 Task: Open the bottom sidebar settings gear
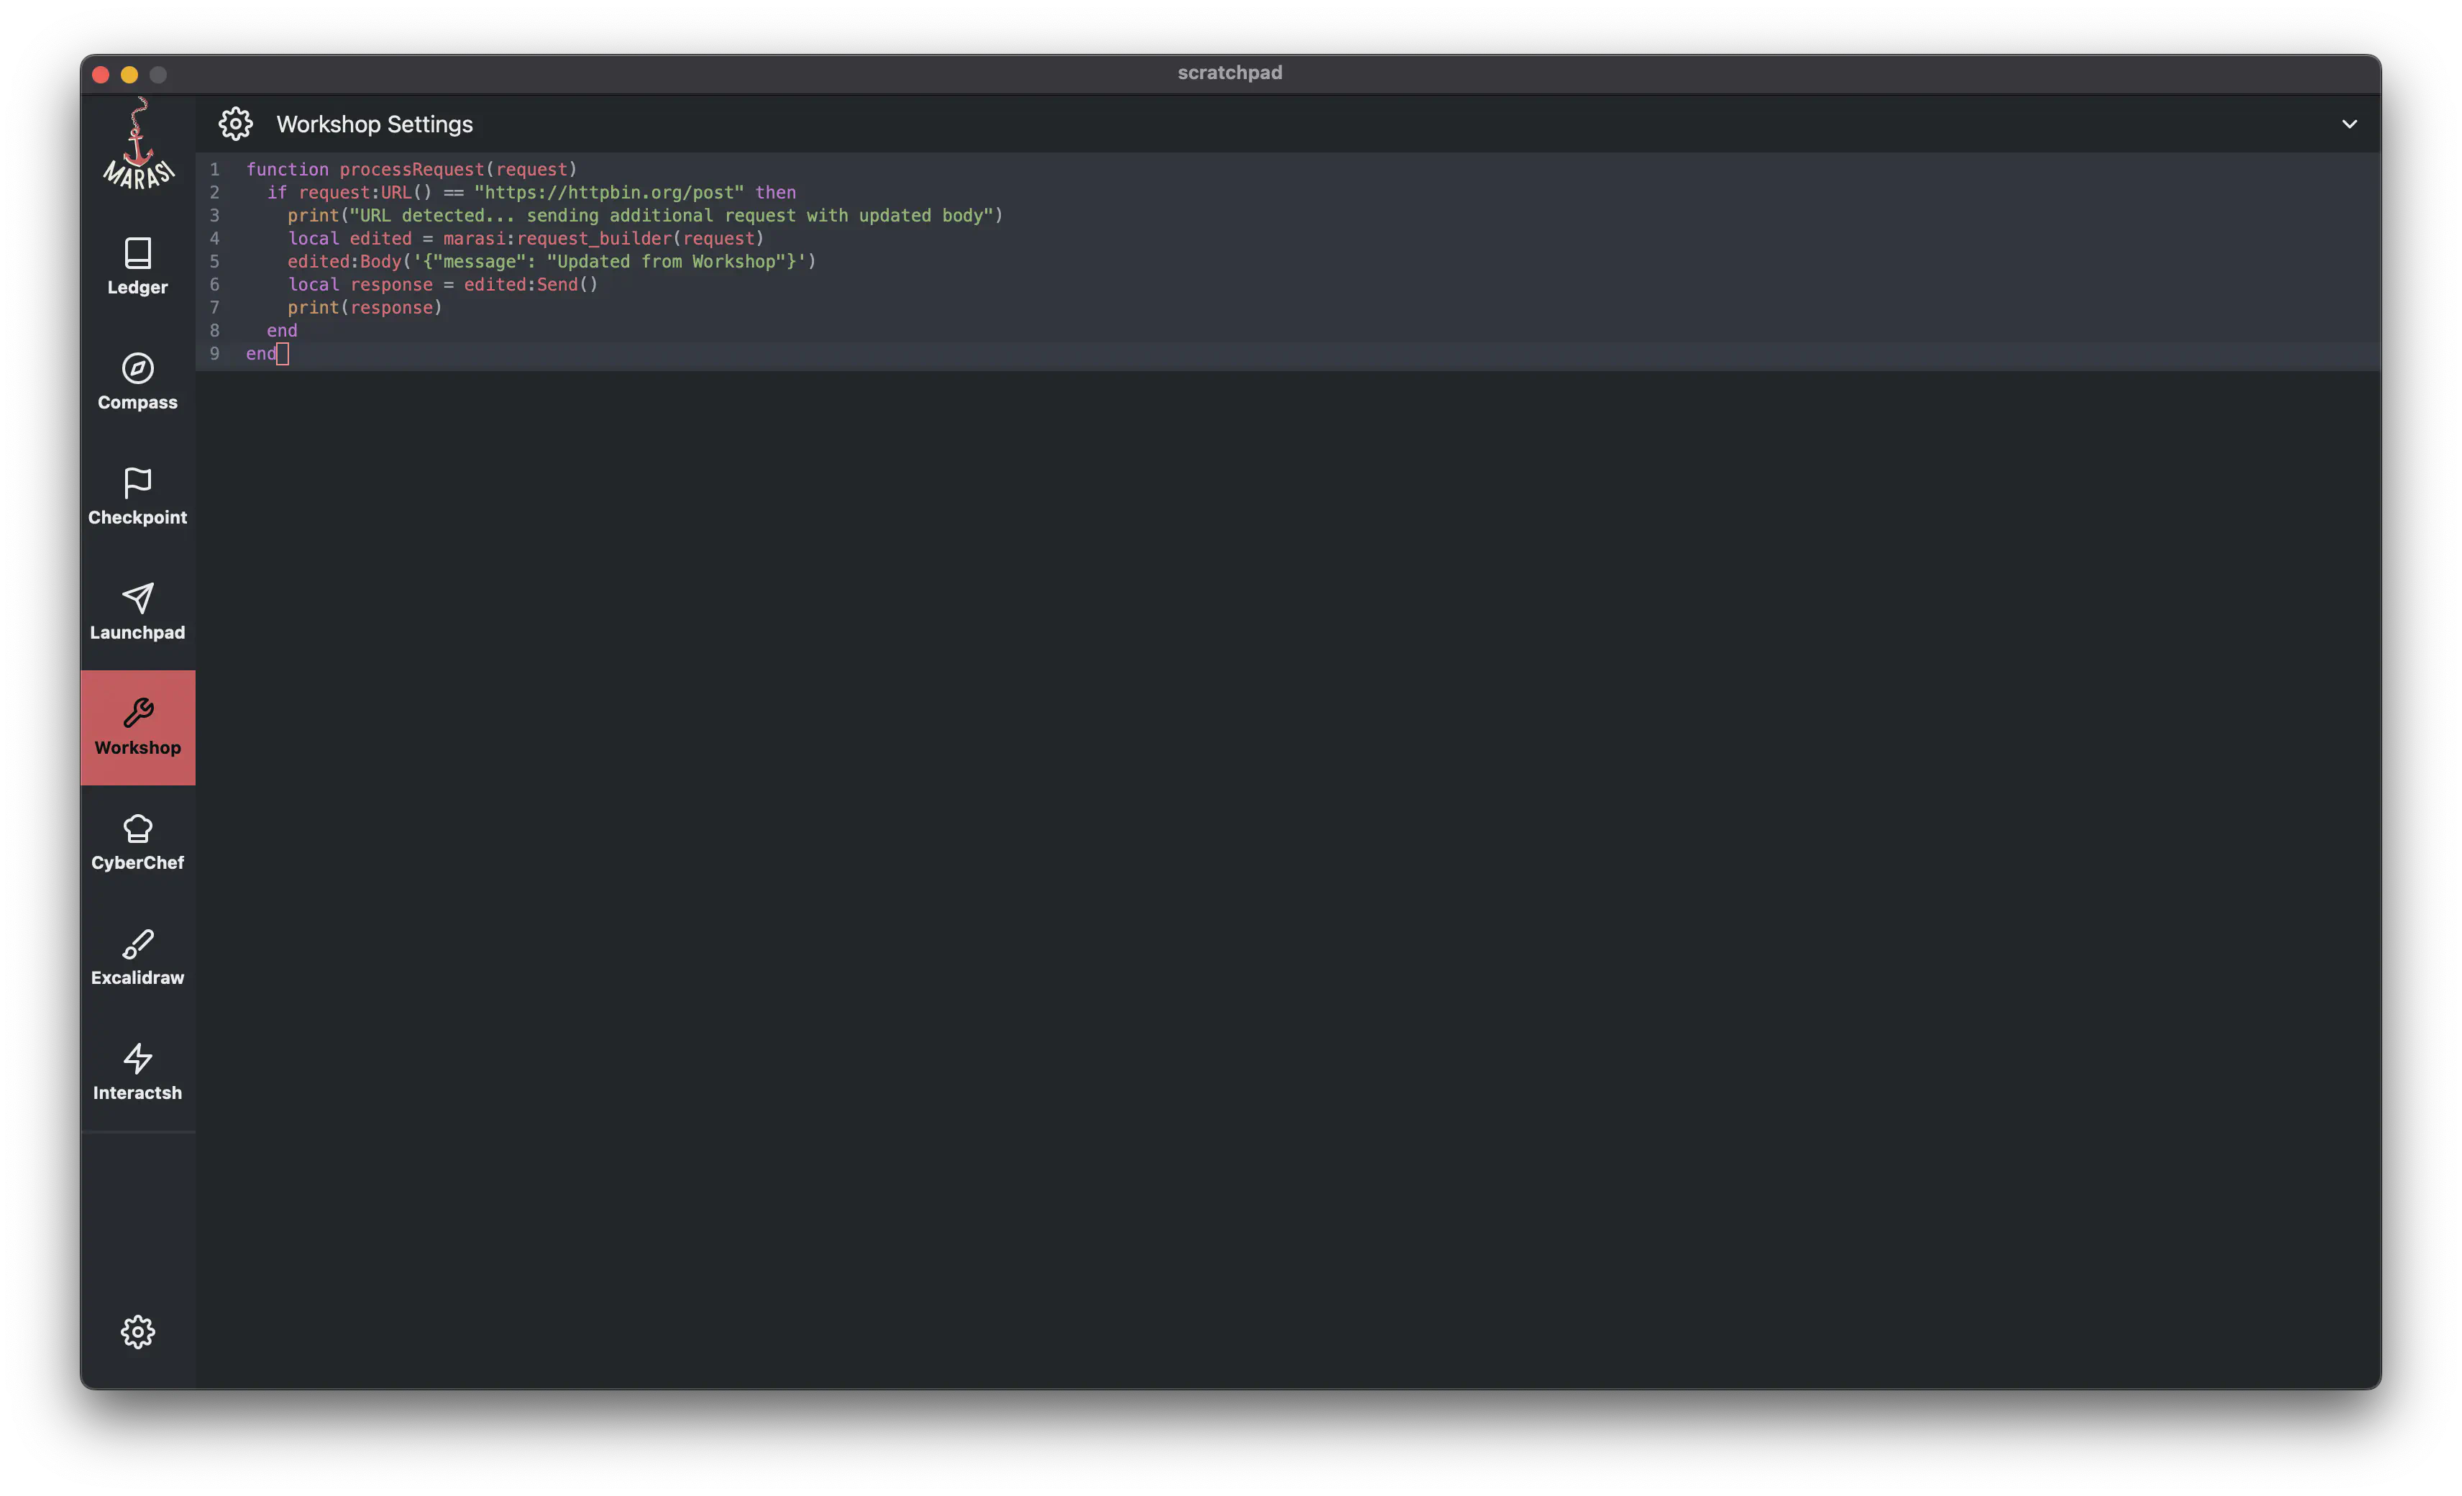(x=138, y=1331)
